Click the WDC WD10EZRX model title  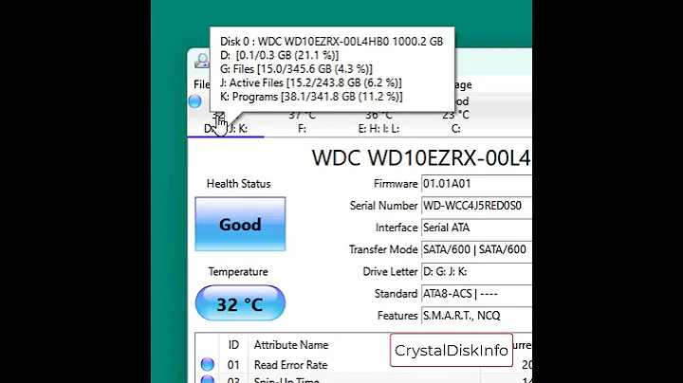(421, 157)
